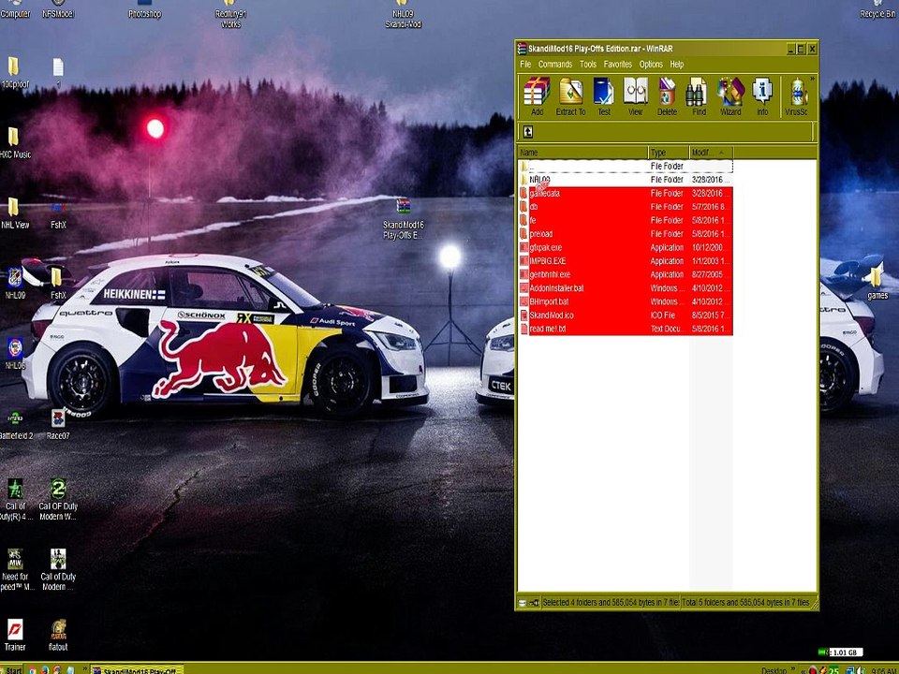Select the IMPBIG.EXE file row
899x674 pixels.
pyautogui.click(x=626, y=261)
